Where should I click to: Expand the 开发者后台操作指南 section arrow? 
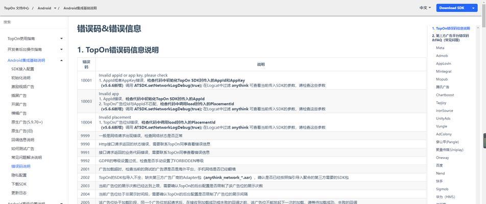tap(61, 49)
